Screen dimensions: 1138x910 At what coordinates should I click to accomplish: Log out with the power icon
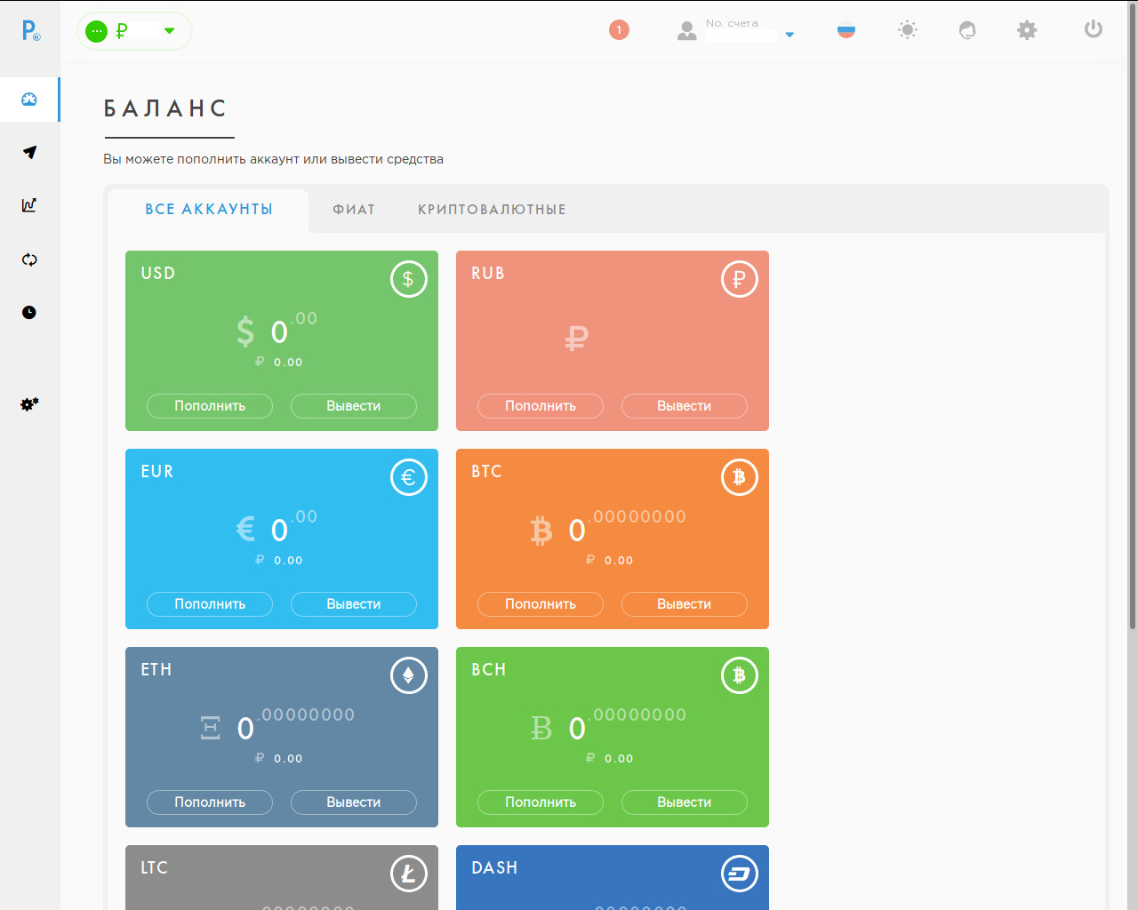pos(1094,29)
